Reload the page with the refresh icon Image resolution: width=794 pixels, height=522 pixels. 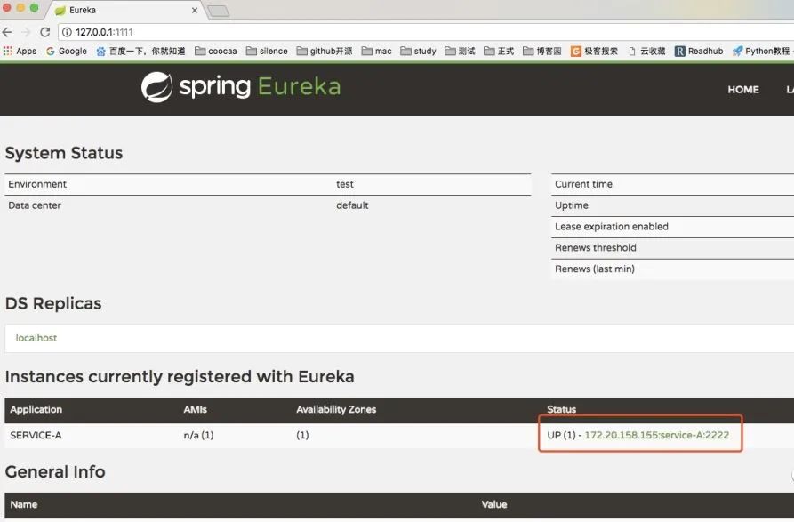pyautogui.click(x=45, y=32)
